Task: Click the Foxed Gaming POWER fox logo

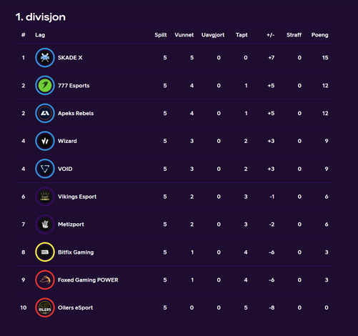Action: pos(45,280)
